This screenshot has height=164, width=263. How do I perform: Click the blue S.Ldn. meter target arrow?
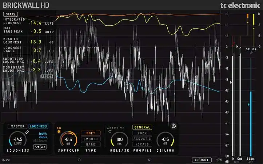pos(248,105)
